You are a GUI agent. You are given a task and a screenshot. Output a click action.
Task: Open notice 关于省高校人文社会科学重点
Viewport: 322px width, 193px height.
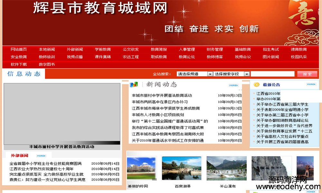[x=282, y=136]
